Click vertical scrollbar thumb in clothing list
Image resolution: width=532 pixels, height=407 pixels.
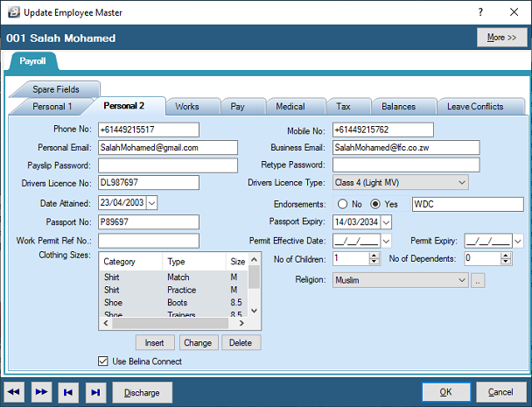(254, 277)
